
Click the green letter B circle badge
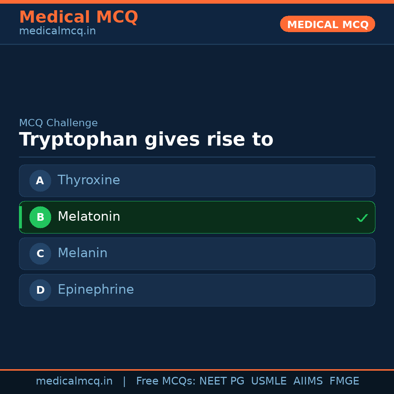pyautogui.click(x=40, y=217)
